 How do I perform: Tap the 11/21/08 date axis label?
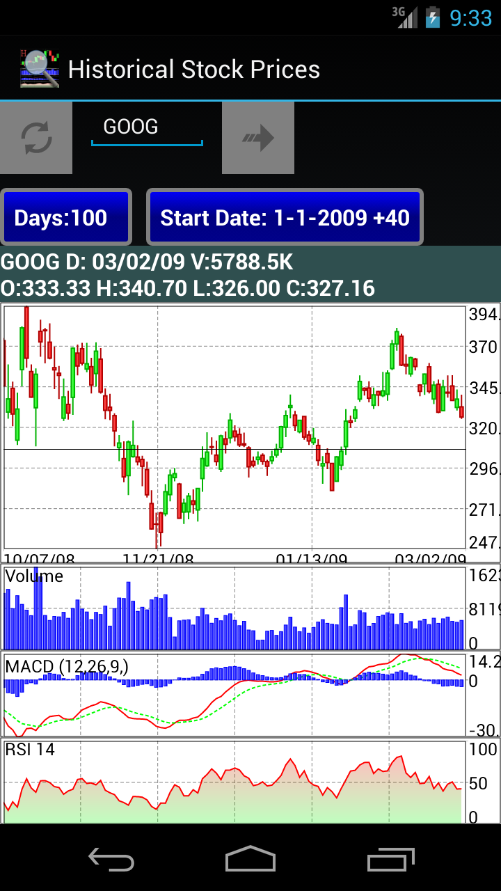(x=158, y=558)
